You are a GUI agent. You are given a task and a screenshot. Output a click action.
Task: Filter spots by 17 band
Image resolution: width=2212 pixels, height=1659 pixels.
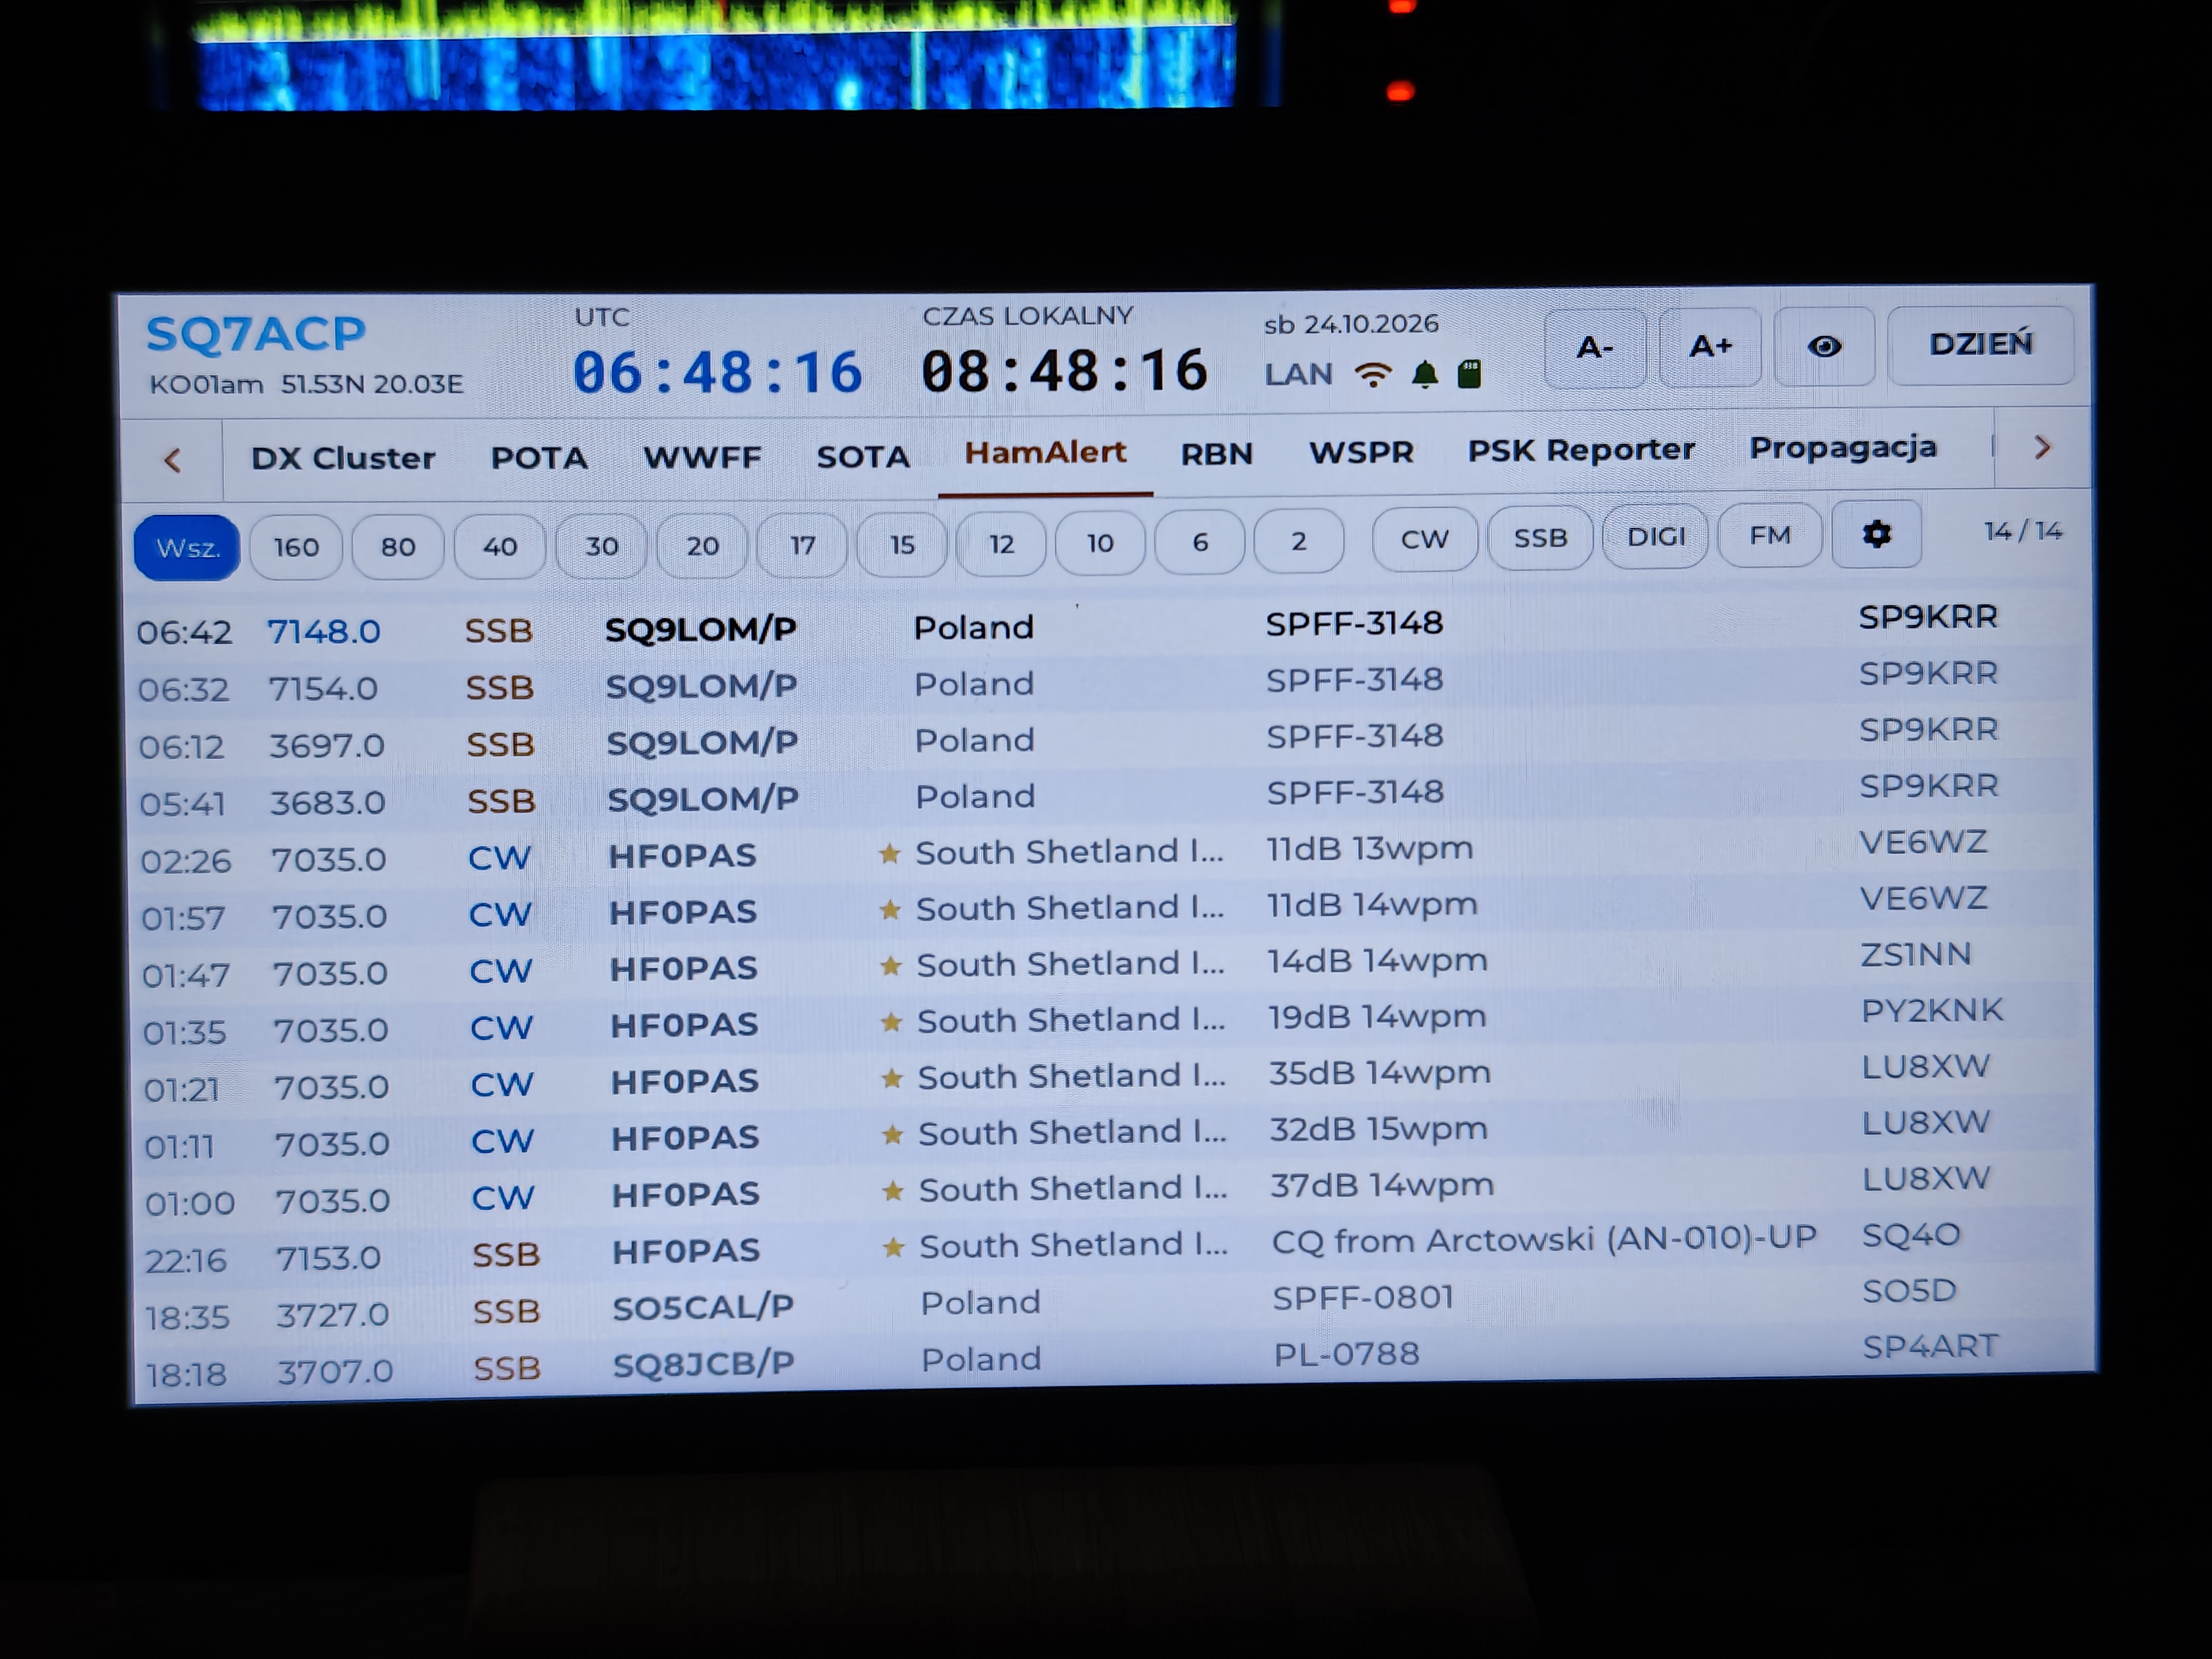point(802,544)
